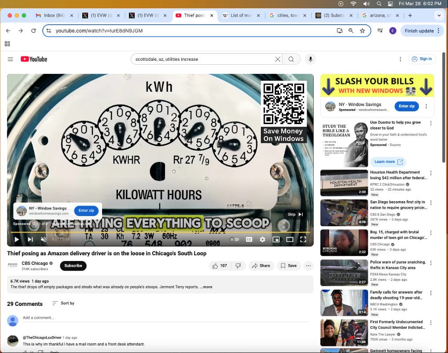Viewport: 448px width, 353px height.
Task: Skip the ad
Action: coord(295,214)
